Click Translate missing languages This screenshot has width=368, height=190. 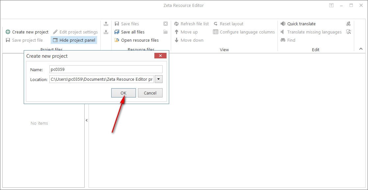pos(311,32)
